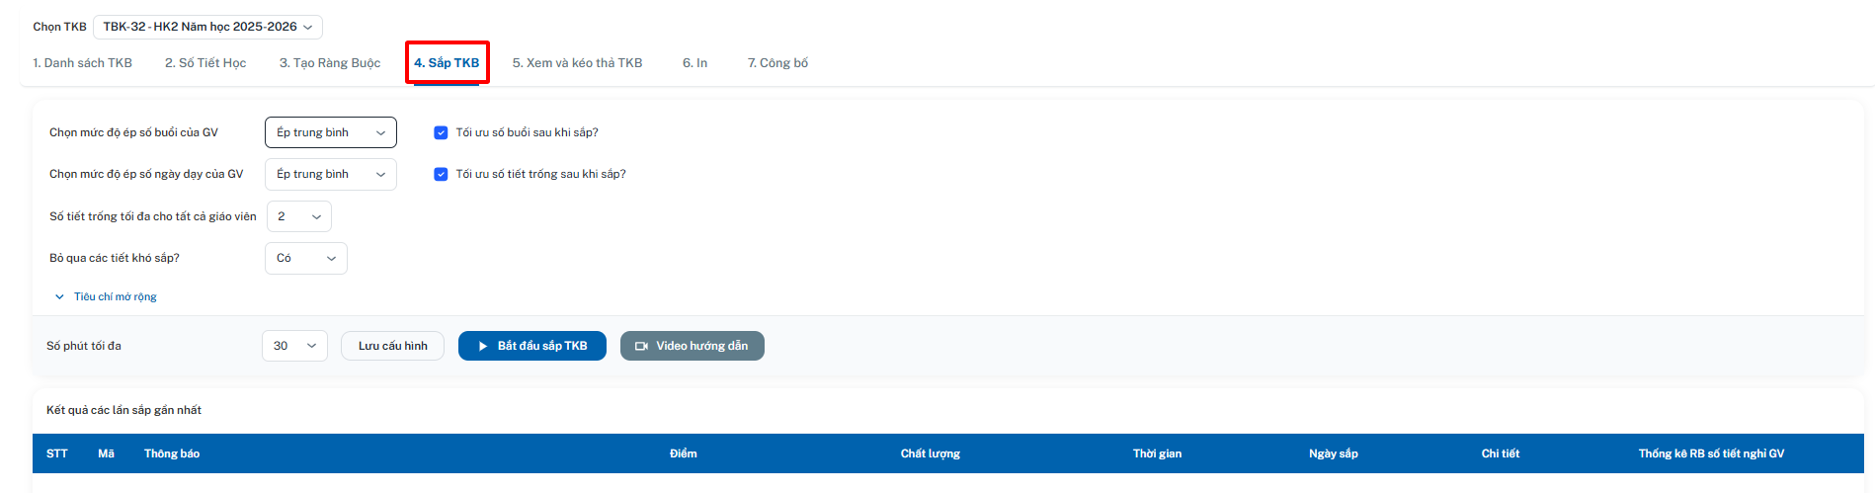Toggle Tối ưu số buổi sau khi sắp checkbox
The width and height of the screenshot is (1875, 493).
tap(441, 132)
